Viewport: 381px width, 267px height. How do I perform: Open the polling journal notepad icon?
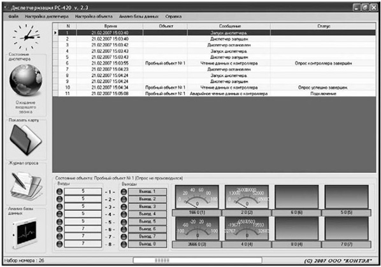click(26, 185)
